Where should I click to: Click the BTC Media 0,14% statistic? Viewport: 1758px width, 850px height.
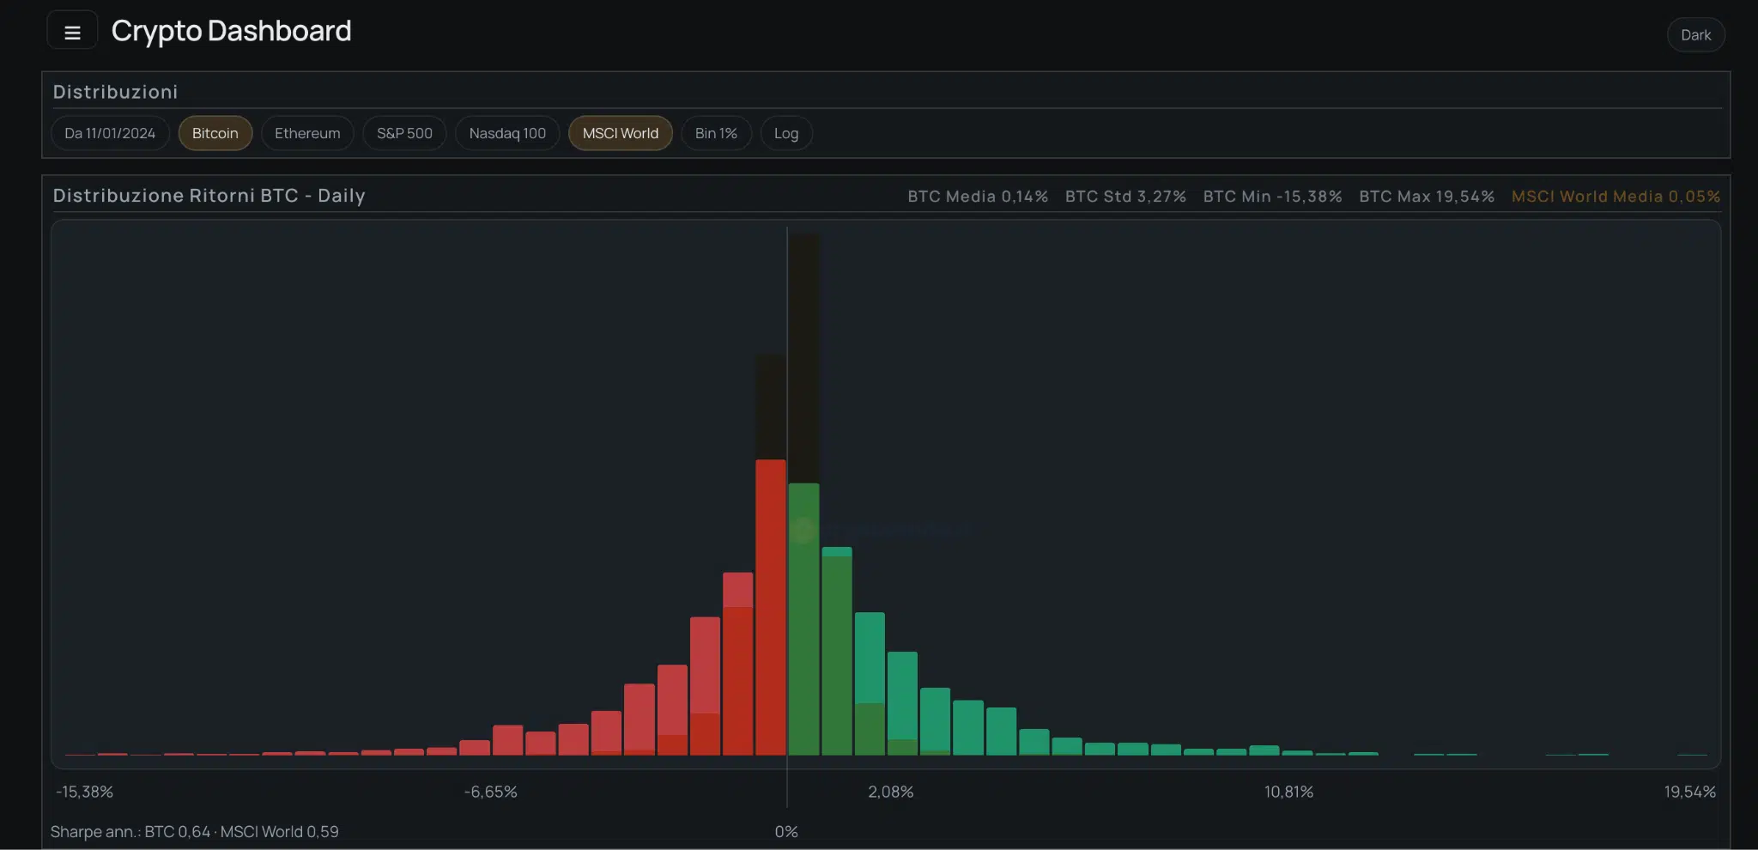pyautogui.click(x=977, y=196)
